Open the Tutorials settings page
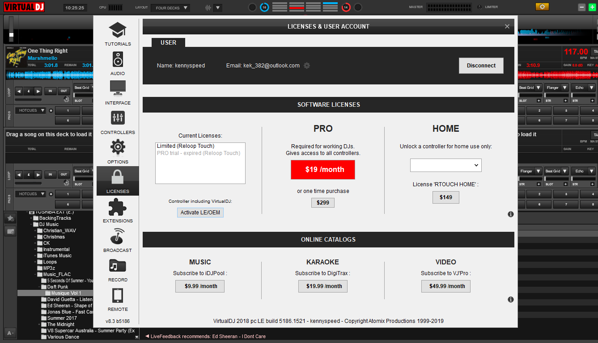 [118, 34]
